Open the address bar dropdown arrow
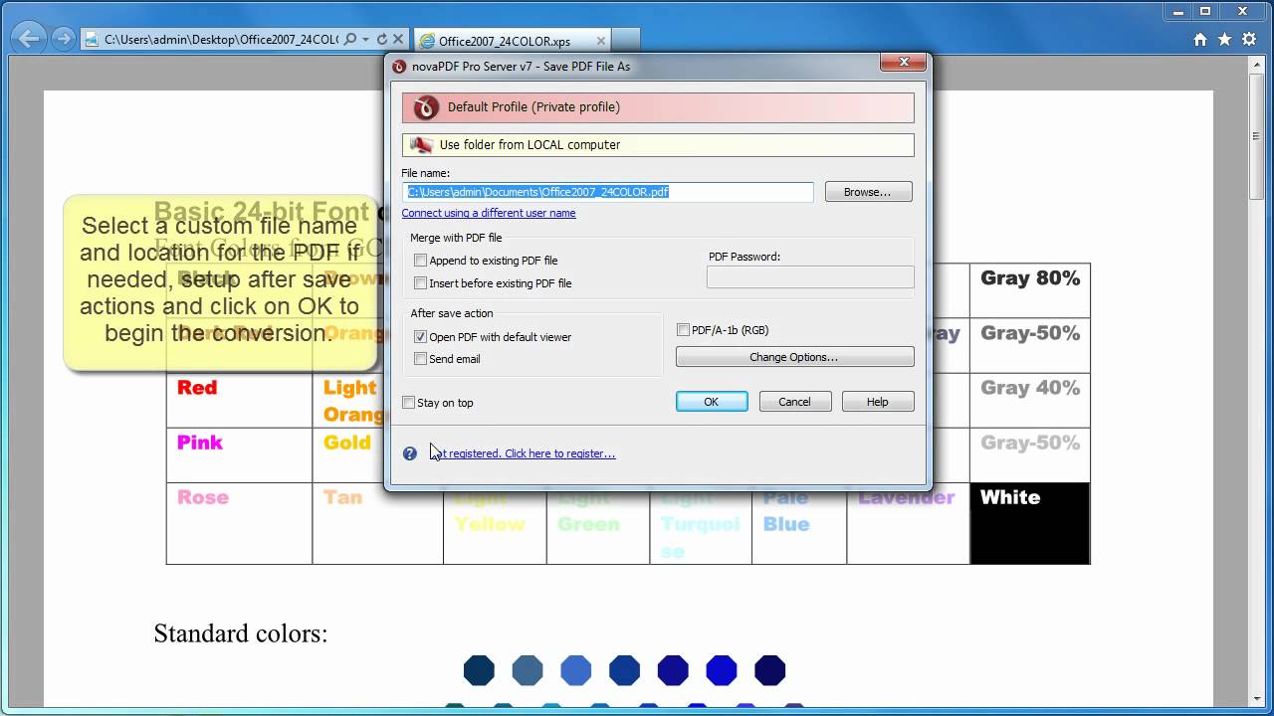This screenshot has width=1274, height=716. 366,40
